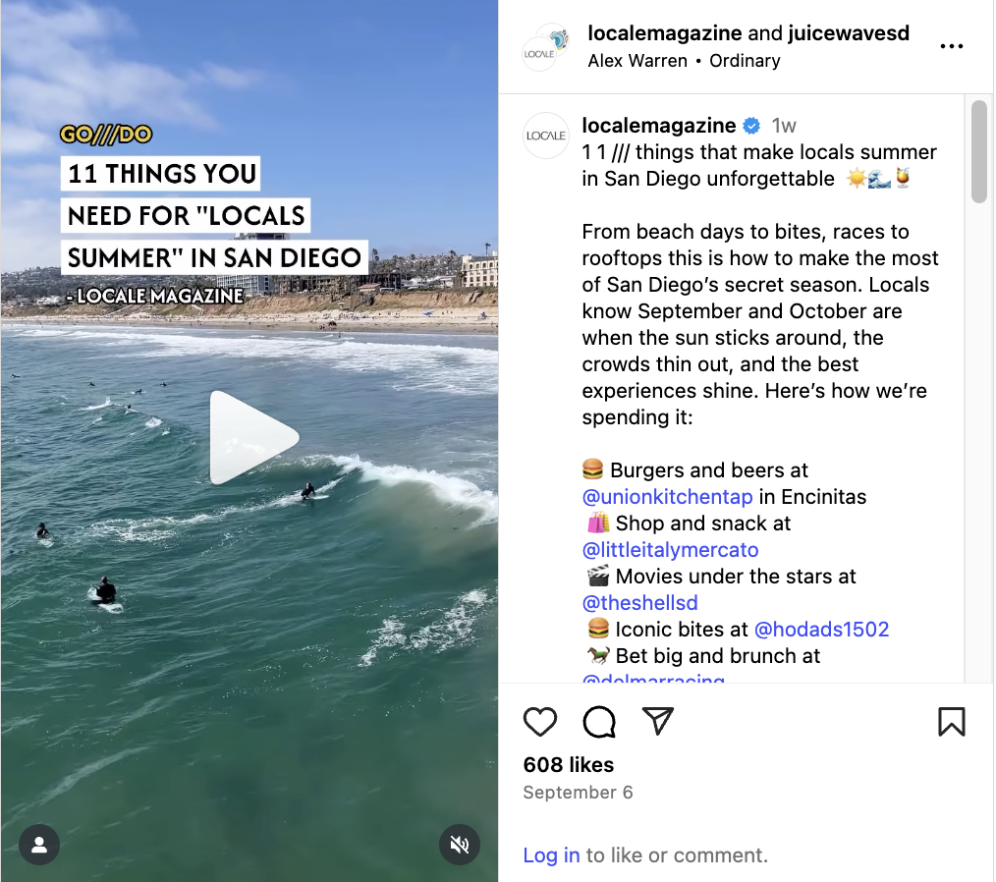Screen dimensions: 996x882
Task: Open comments with the speech bubble icon
Action: tap(599, 721)
